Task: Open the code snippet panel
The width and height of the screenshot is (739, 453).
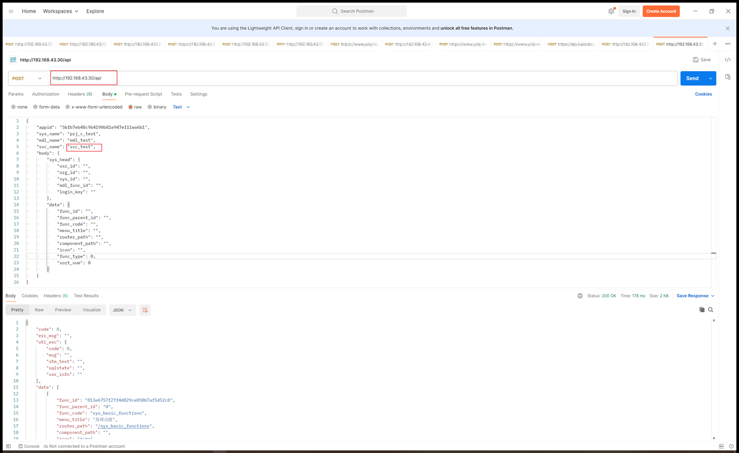Action: [x=728, y=60]
